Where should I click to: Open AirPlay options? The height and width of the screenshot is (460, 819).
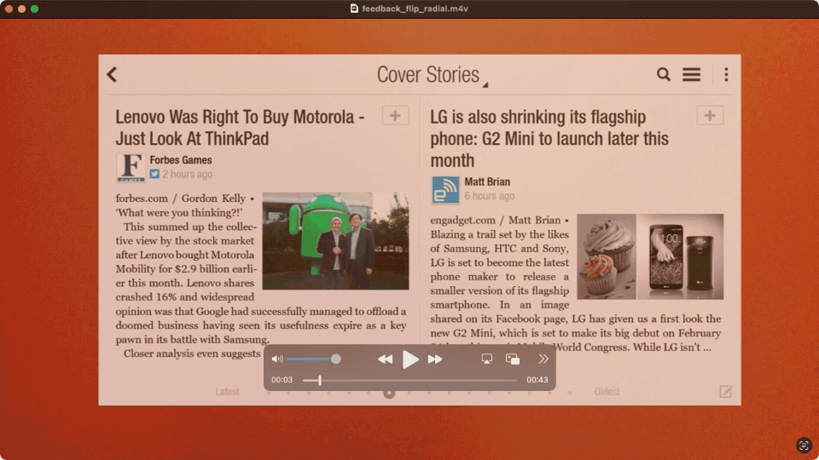coord(487,359)
